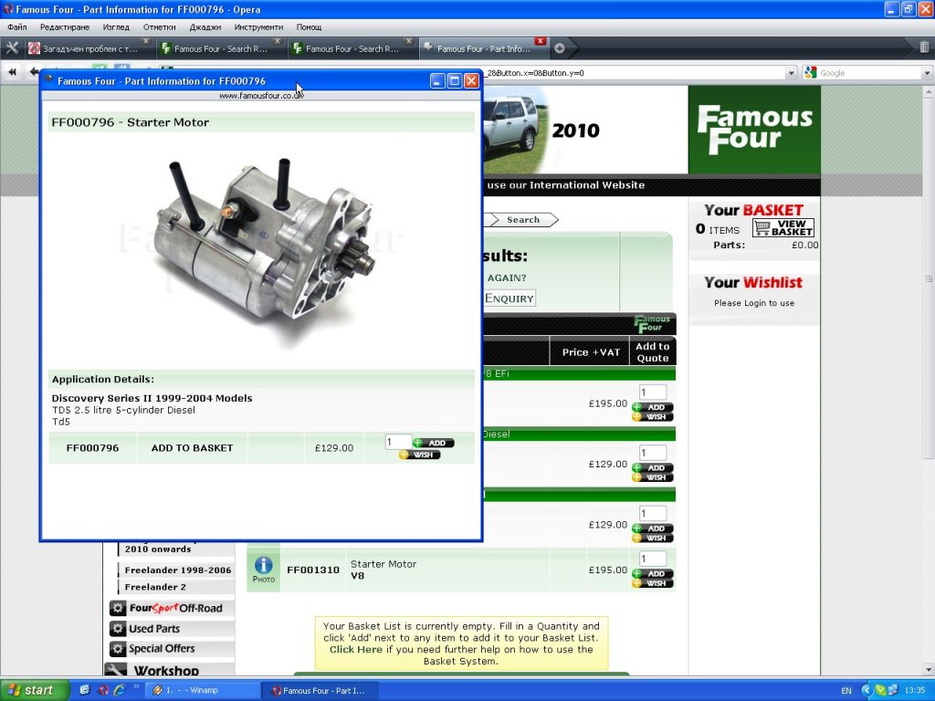935x701 pixels.
Task: Click the Google search engine icon
Action: [x=810, y=73]
